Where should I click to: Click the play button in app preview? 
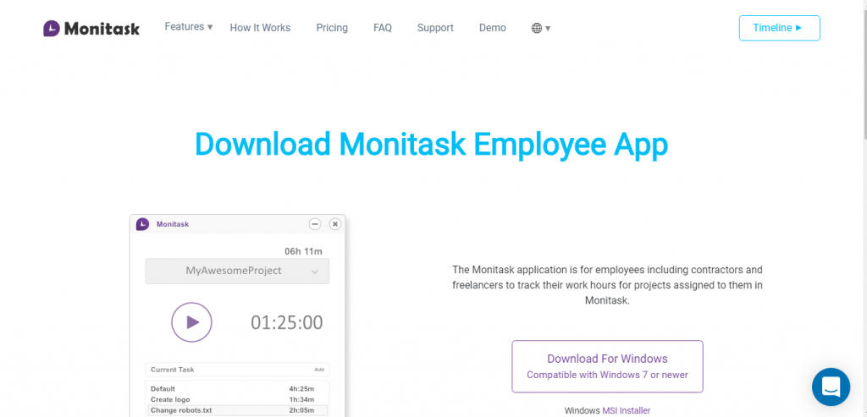point(191,322)
